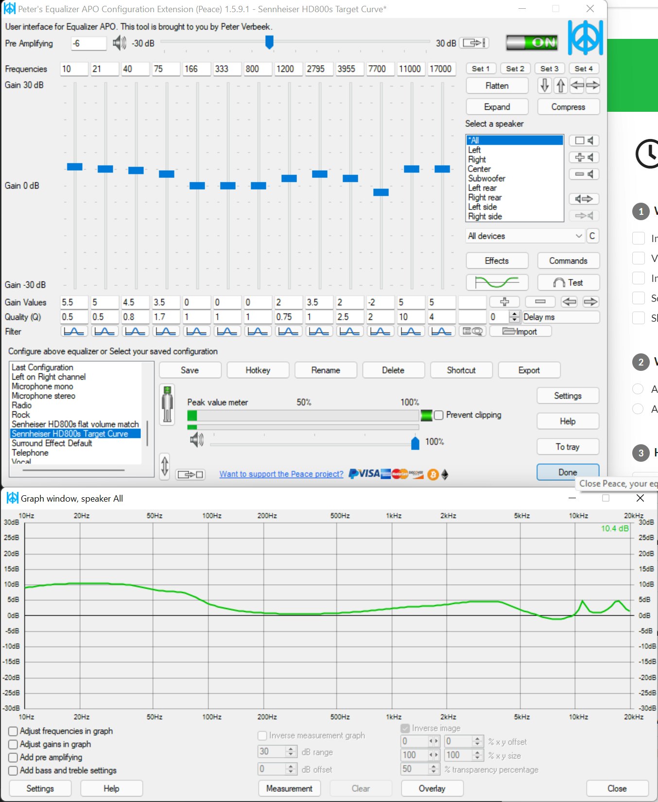Click the shift gains down arrow icon

coord(545,86)
